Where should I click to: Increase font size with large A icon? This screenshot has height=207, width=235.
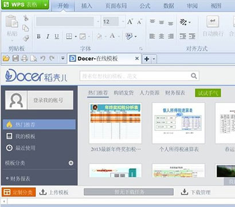coord(130,22)
